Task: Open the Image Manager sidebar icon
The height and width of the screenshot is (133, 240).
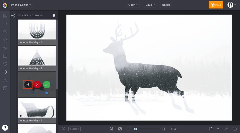Action: click(5, 16)
